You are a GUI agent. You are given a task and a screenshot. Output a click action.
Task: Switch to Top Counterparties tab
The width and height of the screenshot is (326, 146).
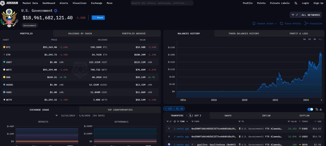[120, 110]
